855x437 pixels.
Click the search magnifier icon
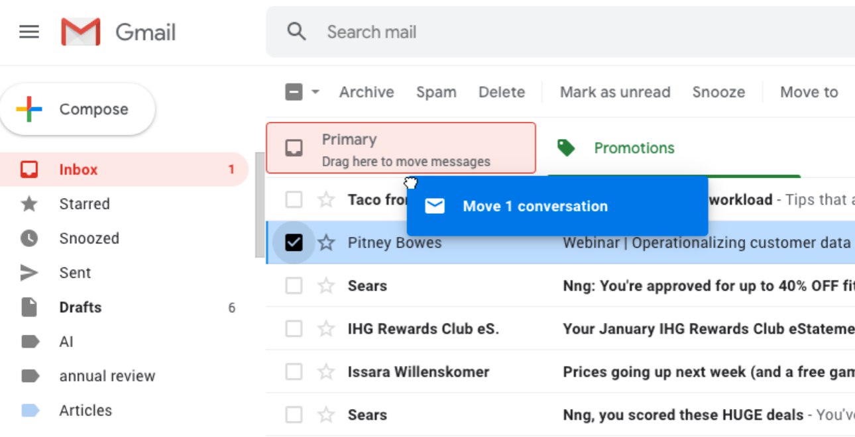pyautogui.click(x=296, y=32)
